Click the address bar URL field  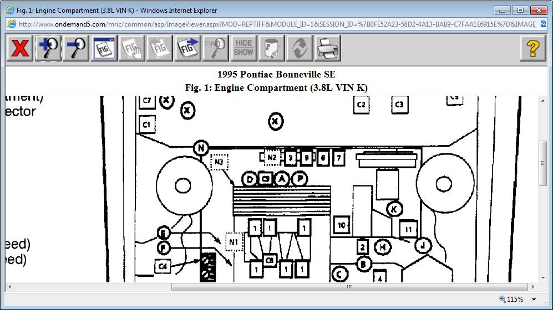pyautogui.click(x=277, y=24)
